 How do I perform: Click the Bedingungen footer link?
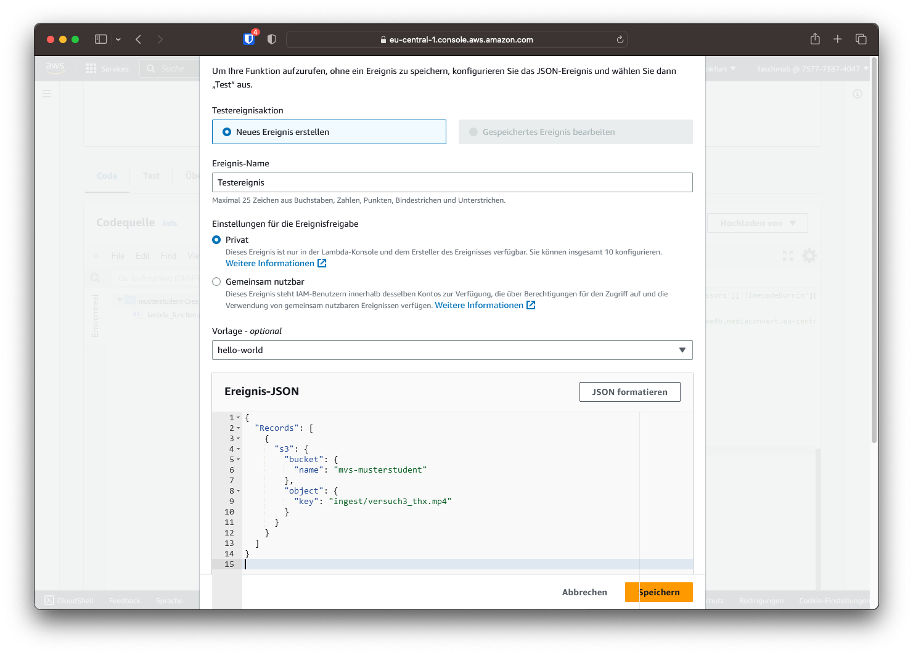(x=761, y=601)
